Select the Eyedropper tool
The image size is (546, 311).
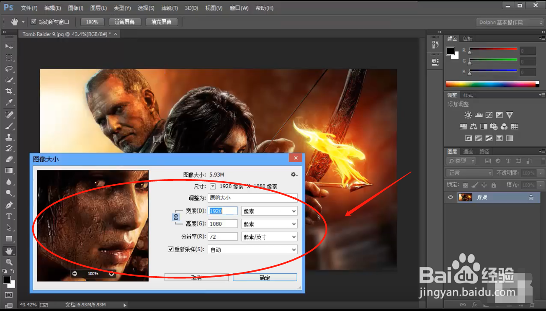coord(9,103)
